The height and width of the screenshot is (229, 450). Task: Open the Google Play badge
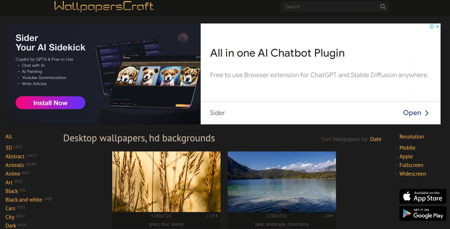pos(423,213)
